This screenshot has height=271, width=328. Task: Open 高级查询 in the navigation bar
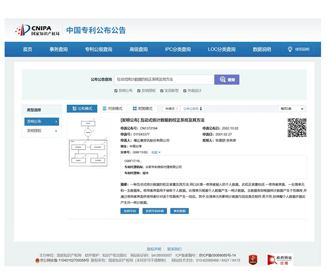[x=138, y=50]
